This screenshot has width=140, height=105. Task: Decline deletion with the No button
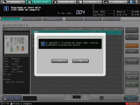(x=80, y=61)
